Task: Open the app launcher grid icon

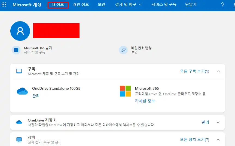Action: [4, 5]
